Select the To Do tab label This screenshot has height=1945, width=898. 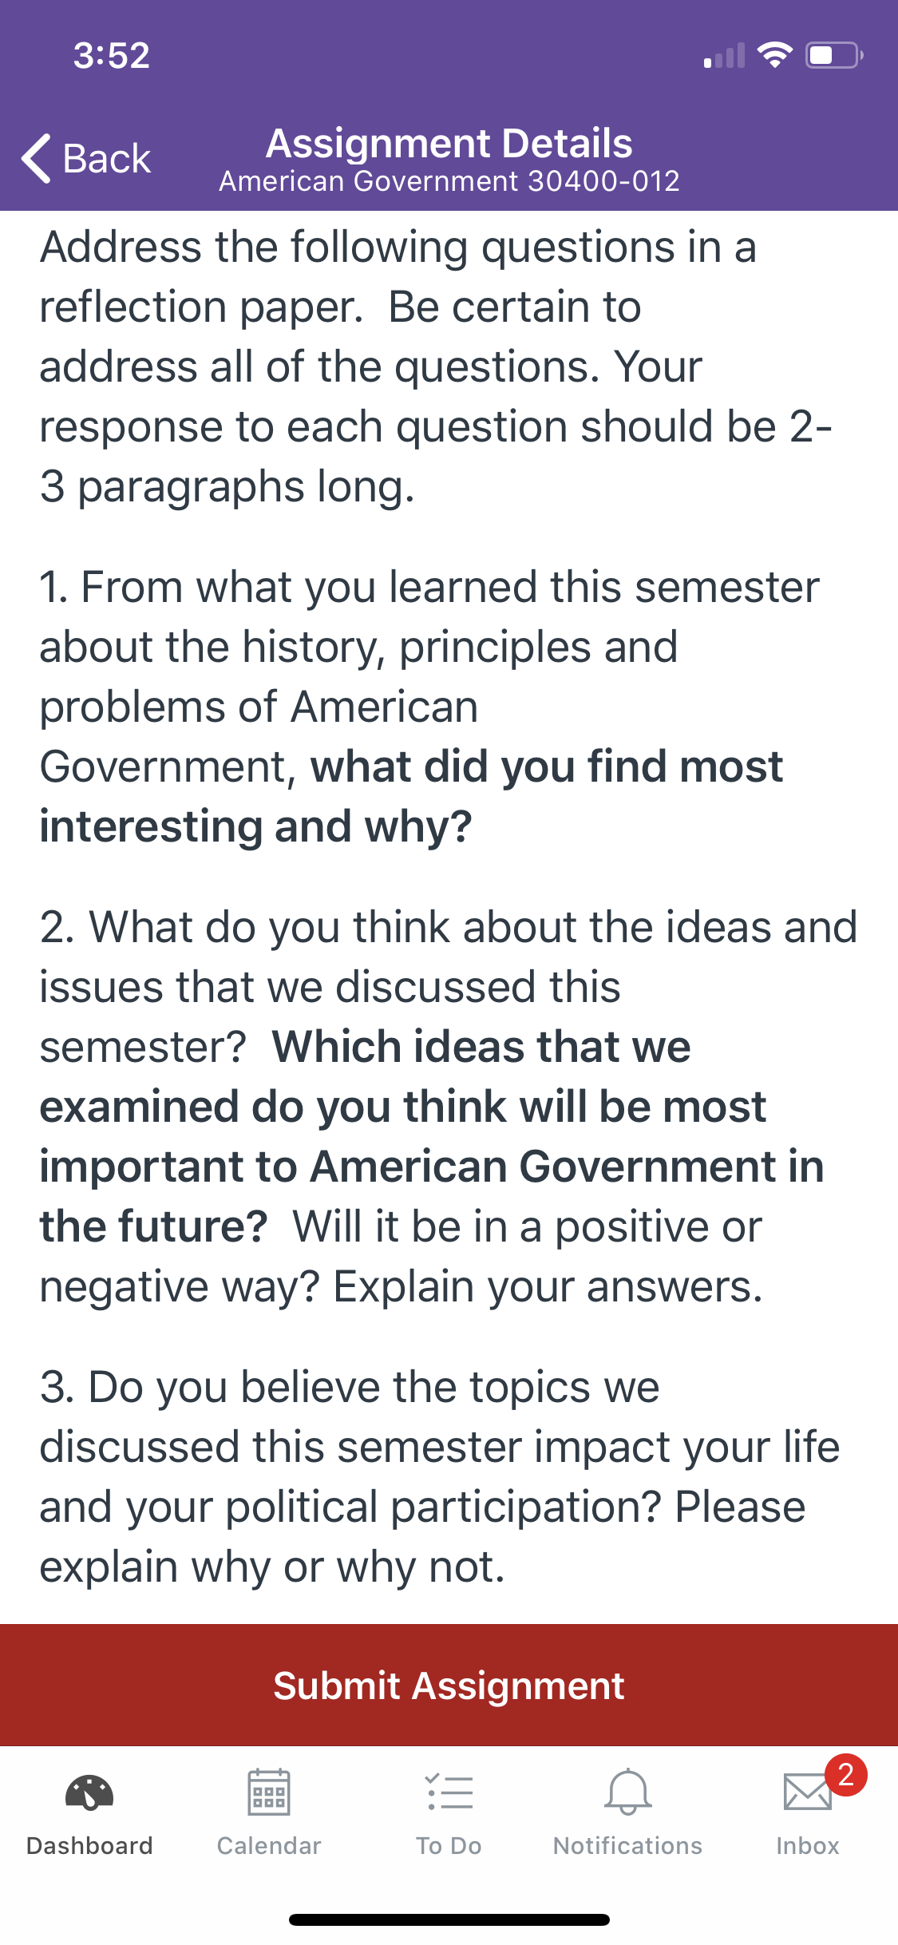point(449,1845)
